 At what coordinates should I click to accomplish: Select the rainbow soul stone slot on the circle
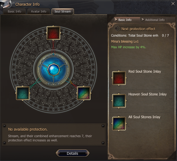[x=84, y=93]
